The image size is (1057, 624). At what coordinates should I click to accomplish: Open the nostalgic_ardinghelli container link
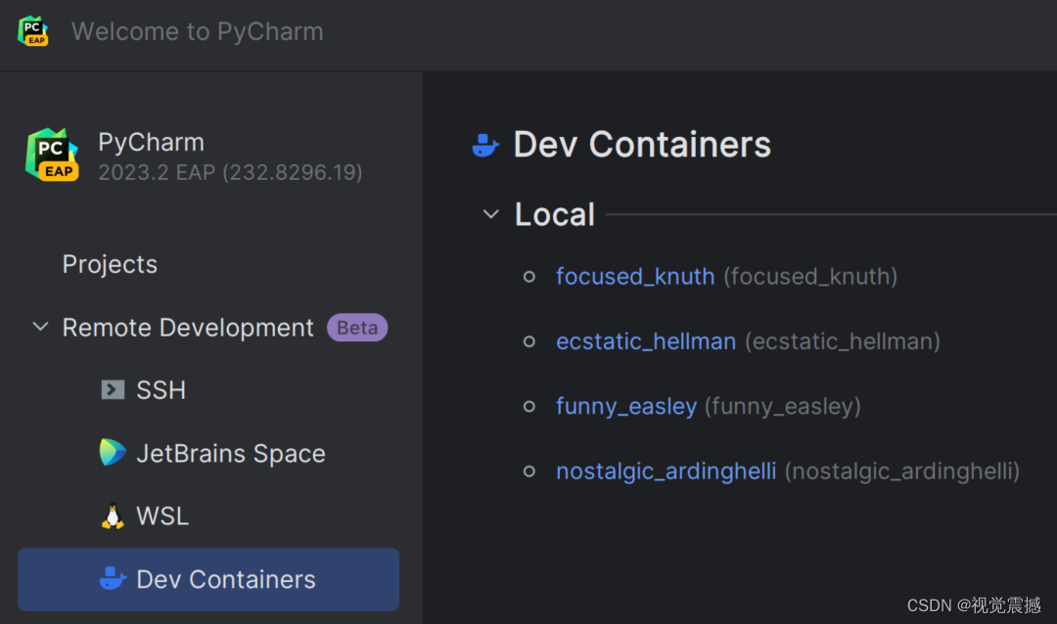pos(666,471)
